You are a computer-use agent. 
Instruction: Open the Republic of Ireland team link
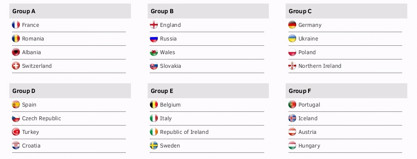[184, 132]
